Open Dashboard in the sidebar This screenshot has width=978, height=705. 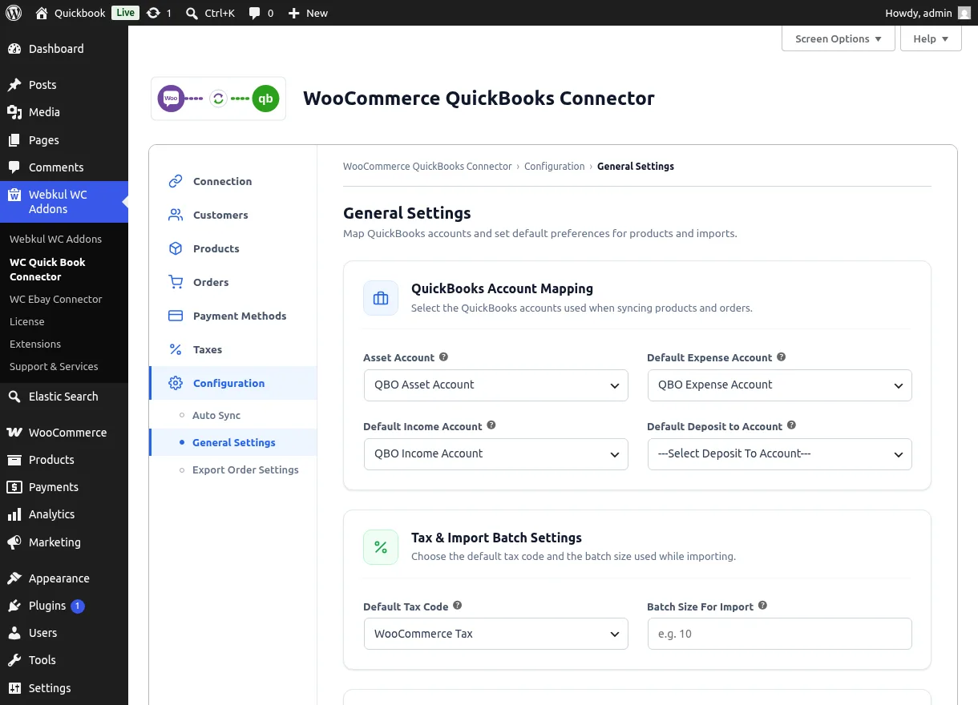coord(64,49)
